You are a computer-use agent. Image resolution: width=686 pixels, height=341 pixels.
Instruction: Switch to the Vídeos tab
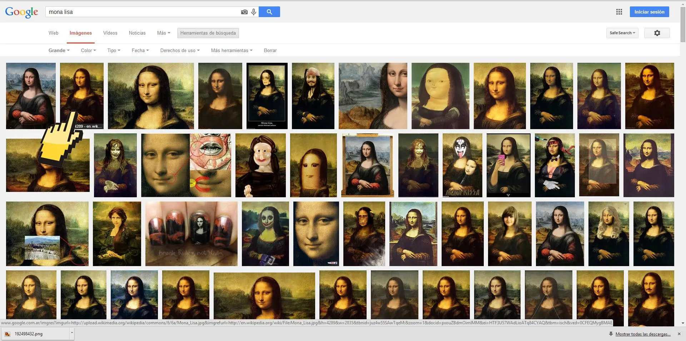(x=110, y=33)
